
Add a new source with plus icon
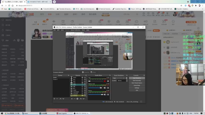tap(72, 99)
